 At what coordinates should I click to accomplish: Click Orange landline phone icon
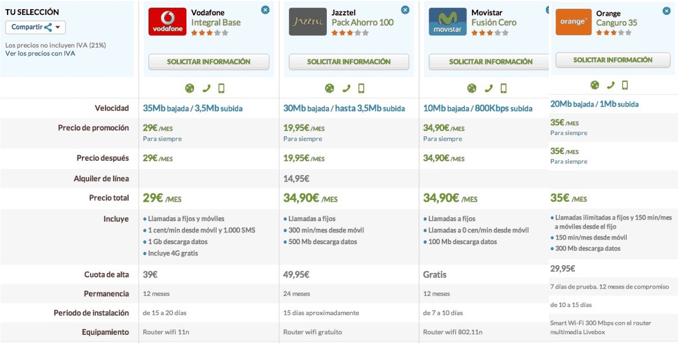point(611,85)
